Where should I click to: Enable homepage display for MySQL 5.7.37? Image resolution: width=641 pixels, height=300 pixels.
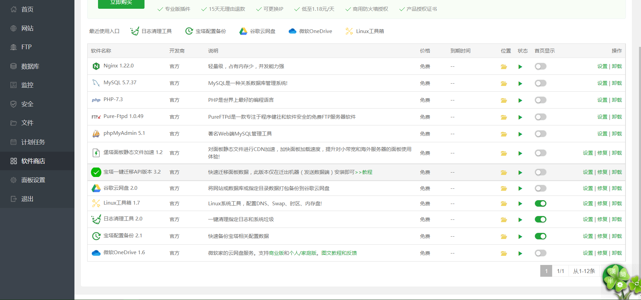(540, 83)
